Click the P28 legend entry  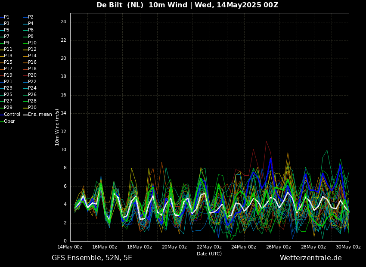tap(32, 101)
